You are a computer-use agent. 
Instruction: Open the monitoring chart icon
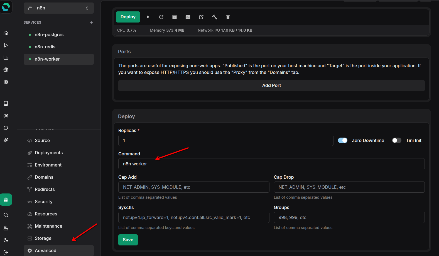(x=6, y=58)
